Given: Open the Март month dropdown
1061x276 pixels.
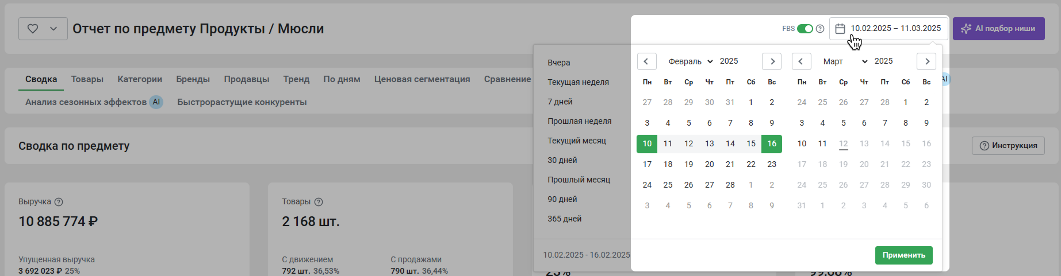Looking at the screenshot, I should tap(845, 61).
